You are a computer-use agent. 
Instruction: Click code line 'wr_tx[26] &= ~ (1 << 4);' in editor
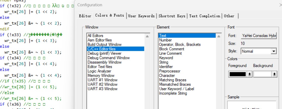(x=33, y=75)
